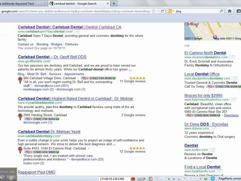Click +1 button next to drdena.com
This screenshot has height=181, width=241.
213,128
